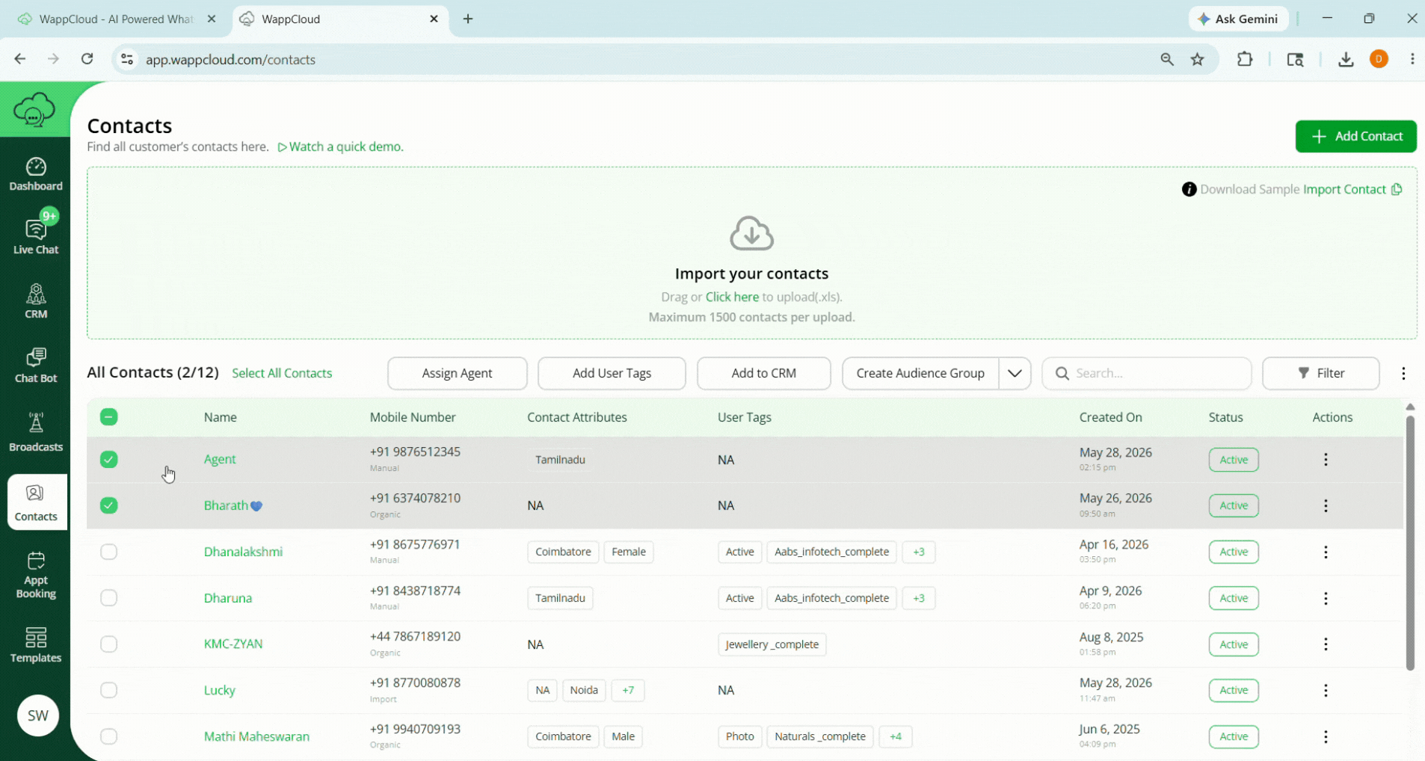Viewport: 1425px width, 761px height.
Task: Click the Assign Agent button
Action: (x=458, y=373)
